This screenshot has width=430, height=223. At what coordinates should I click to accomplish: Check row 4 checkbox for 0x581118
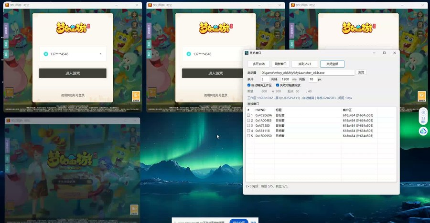point(248,131)
